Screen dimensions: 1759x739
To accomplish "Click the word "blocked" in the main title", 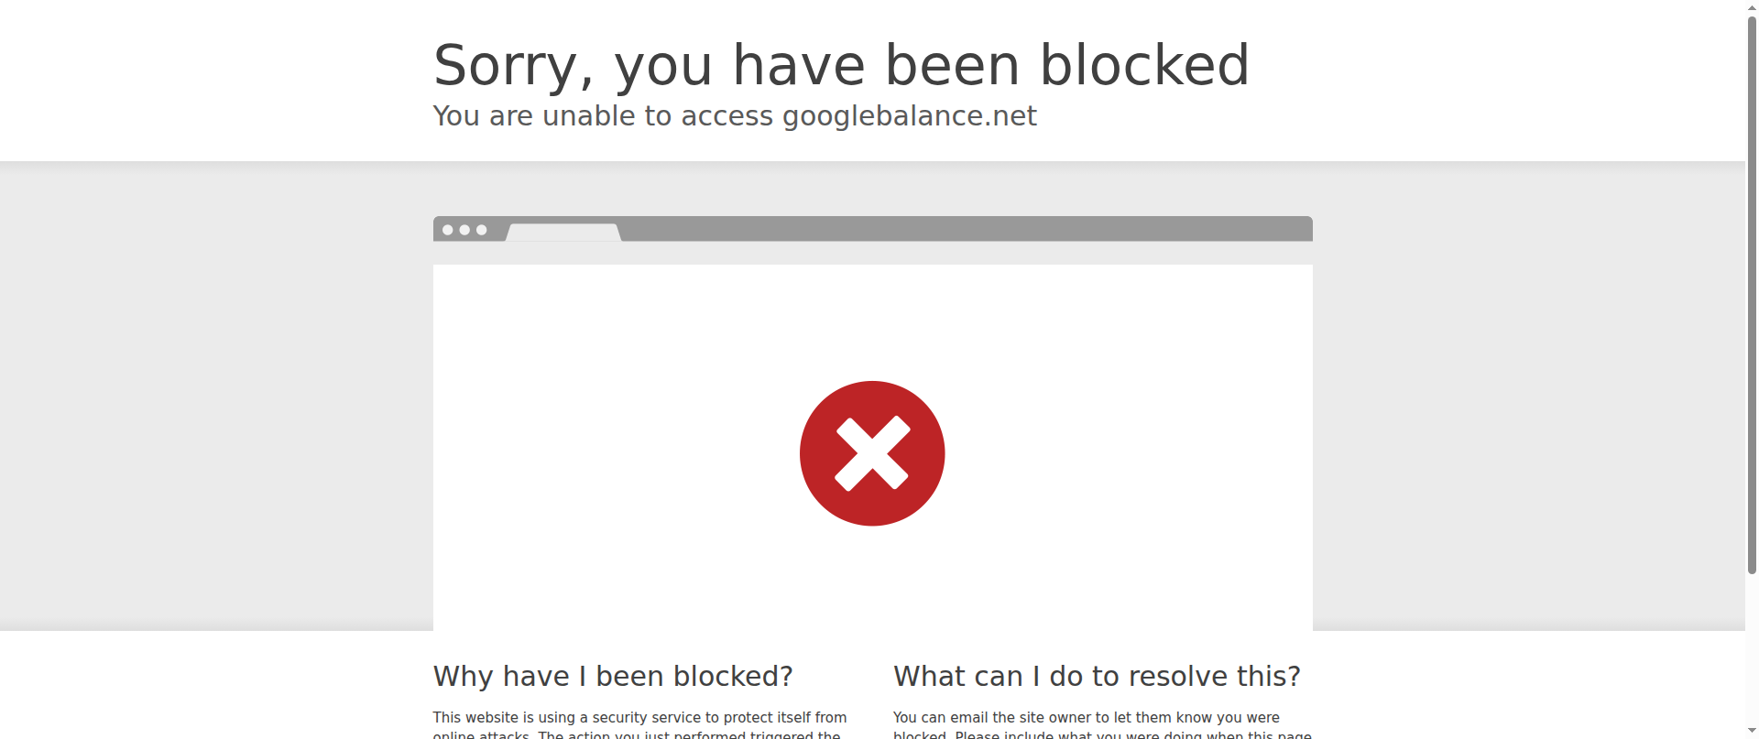I will (x=1144, y=65).
